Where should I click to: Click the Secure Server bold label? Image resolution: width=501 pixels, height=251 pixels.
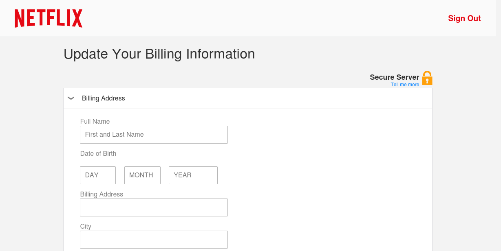click(x=394, y=77)
